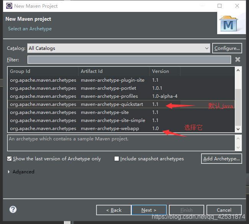The height and width of the screenshot is (224, 249).
Task: Select the maven-archetype-portlet row
Action: [121, 88]
